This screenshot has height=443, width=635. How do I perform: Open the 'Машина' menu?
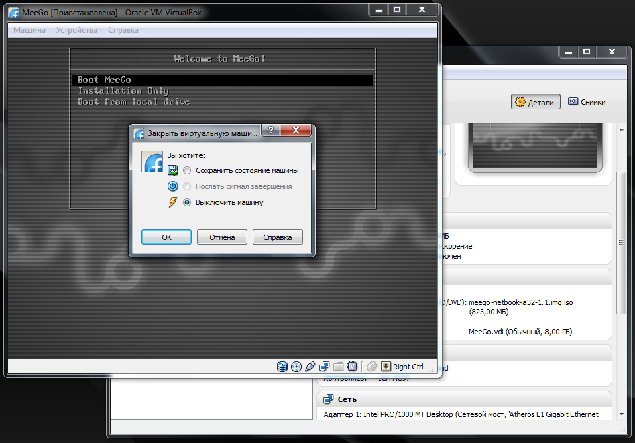point(30,30)
